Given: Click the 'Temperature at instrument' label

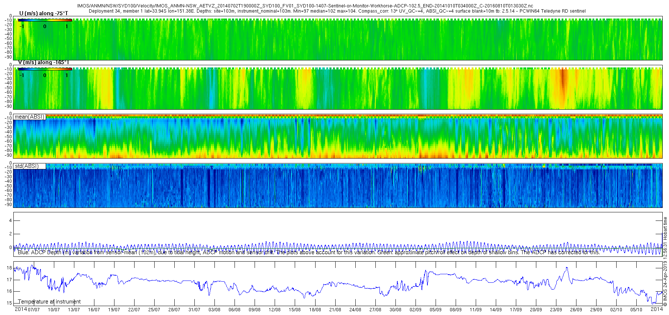Looking at the screenshot, I should pyautogui.click(x=49, y=302).
